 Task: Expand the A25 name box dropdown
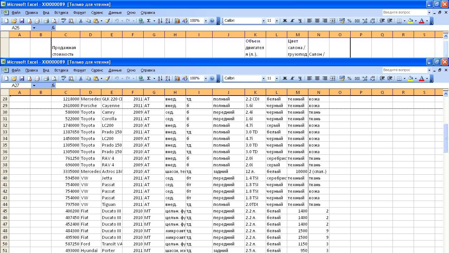tap(34, 28)
